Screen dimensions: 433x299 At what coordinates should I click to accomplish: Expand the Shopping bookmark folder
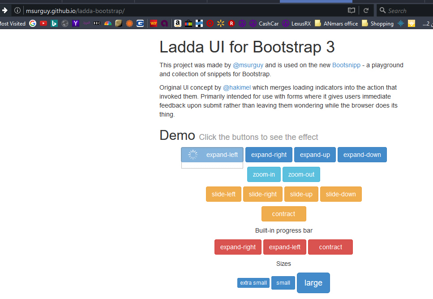(x=377, y=23)
